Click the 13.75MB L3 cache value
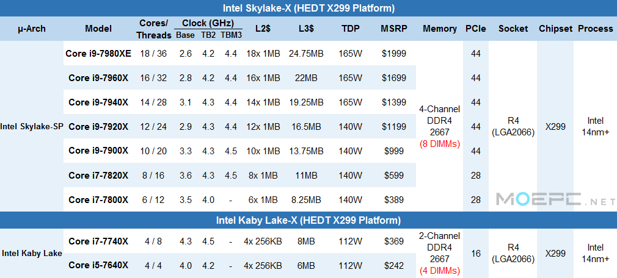 click(305, 151)
